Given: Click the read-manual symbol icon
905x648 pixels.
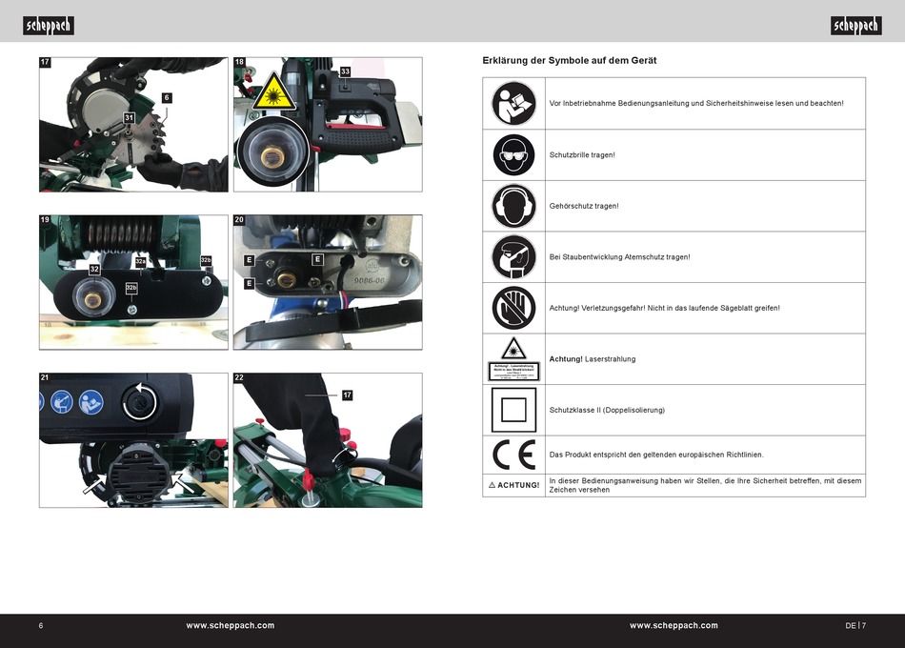Looking at the screenshot, I should pos(513,103).
